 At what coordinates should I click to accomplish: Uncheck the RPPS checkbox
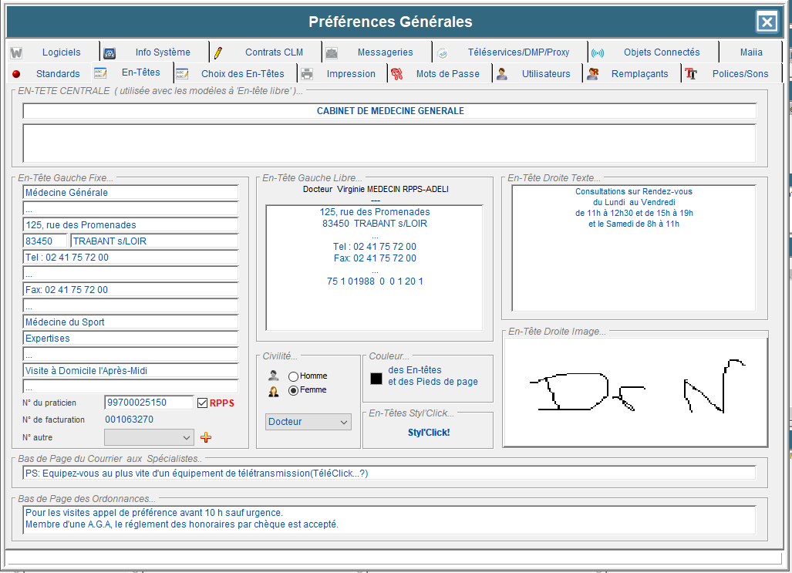(203, 403)
